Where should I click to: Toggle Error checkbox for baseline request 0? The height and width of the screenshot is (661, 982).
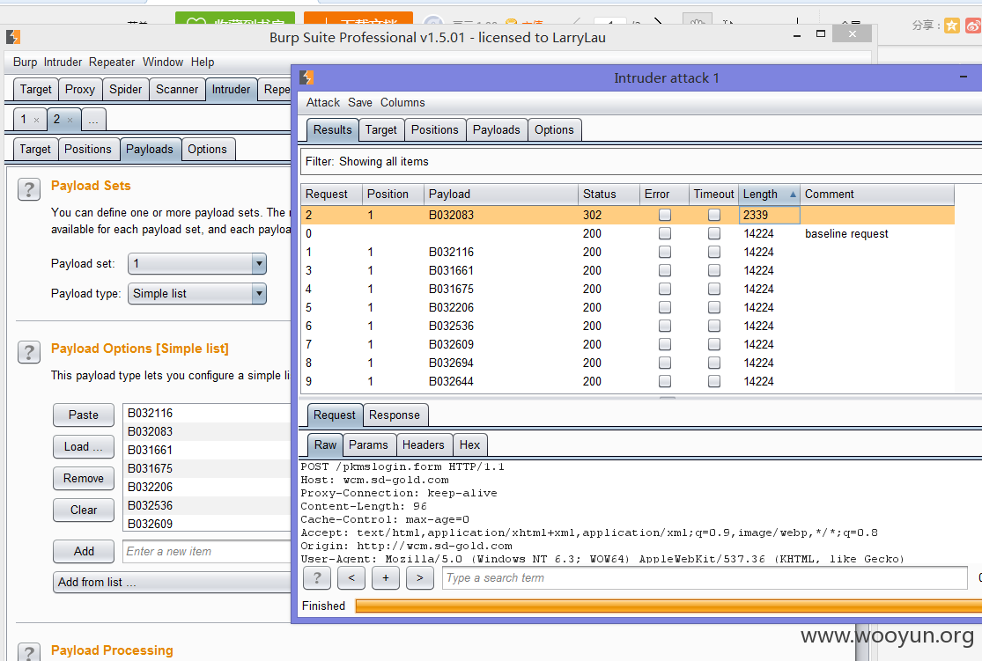coord(664,233)
